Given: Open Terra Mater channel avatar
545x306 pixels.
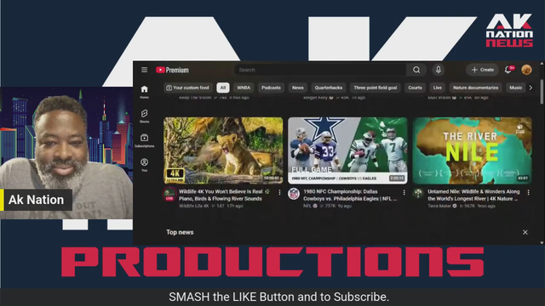Looking at the screenshot, I should [x=418, y=194].
